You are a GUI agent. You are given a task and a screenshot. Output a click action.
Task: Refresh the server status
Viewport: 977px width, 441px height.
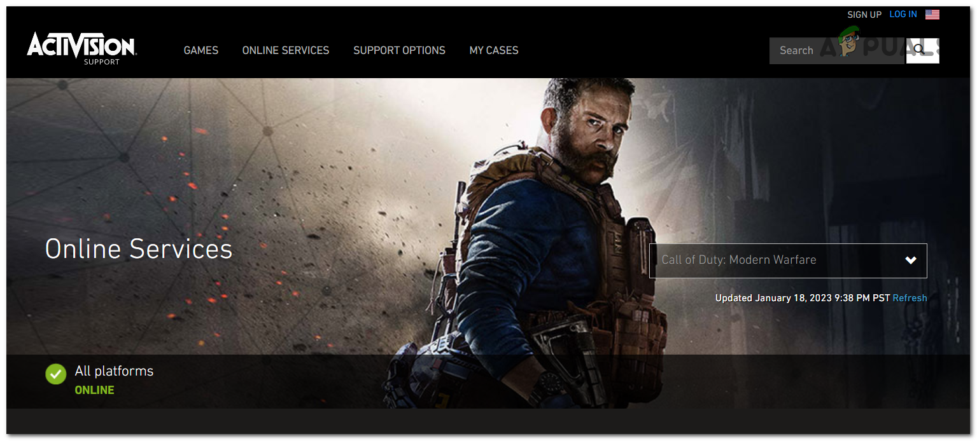point(910,297)
